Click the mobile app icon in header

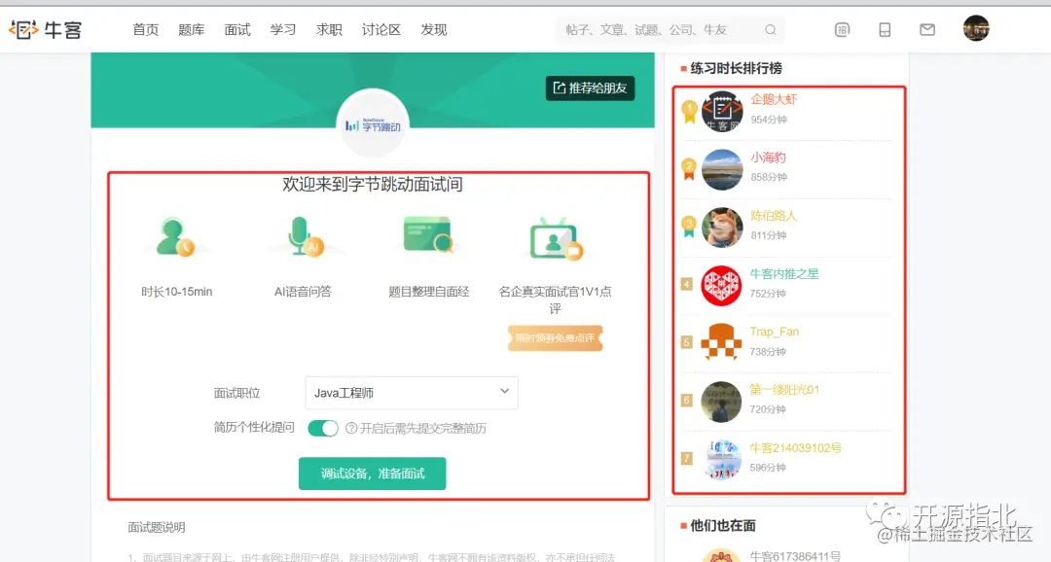point(885,29)
